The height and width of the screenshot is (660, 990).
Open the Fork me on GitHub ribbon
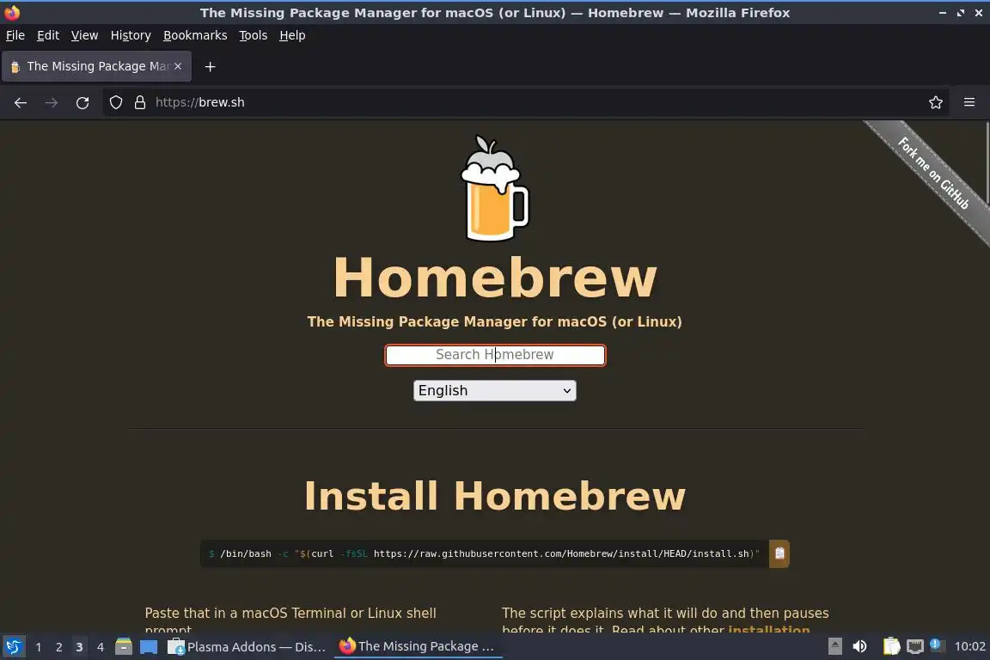click(932, 173)
